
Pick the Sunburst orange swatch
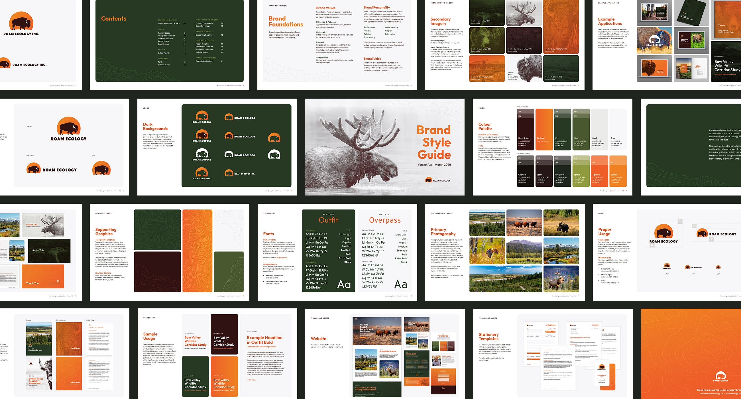click(544, 129)
